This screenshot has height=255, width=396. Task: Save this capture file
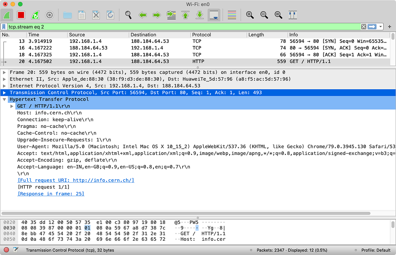point(82,15)
